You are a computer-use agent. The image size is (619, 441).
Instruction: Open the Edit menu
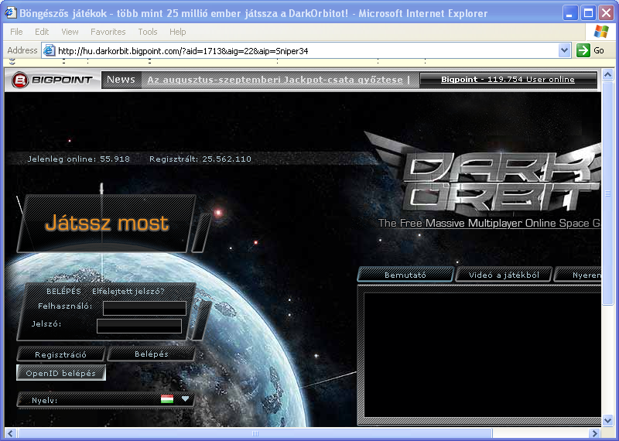pyautogui.click(x=42, y=32)
